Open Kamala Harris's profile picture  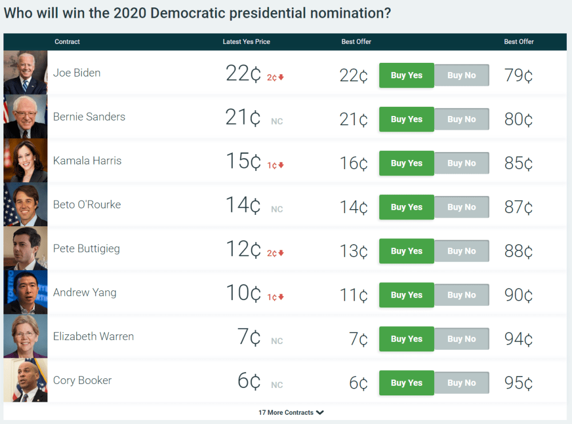click(x=25, y=161)
